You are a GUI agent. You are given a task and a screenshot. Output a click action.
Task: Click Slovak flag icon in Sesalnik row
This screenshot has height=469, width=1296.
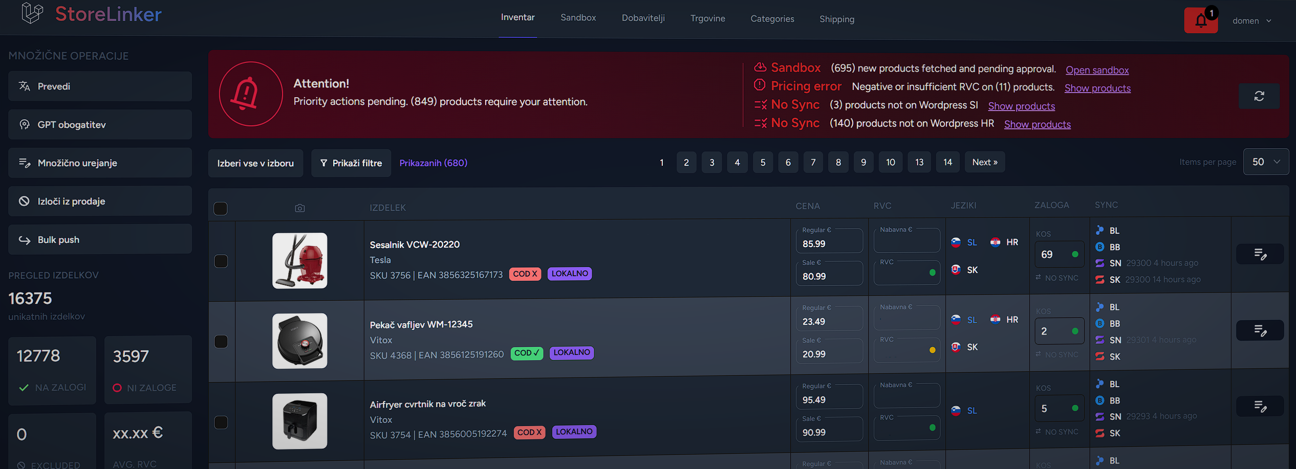tap(956, 270)
